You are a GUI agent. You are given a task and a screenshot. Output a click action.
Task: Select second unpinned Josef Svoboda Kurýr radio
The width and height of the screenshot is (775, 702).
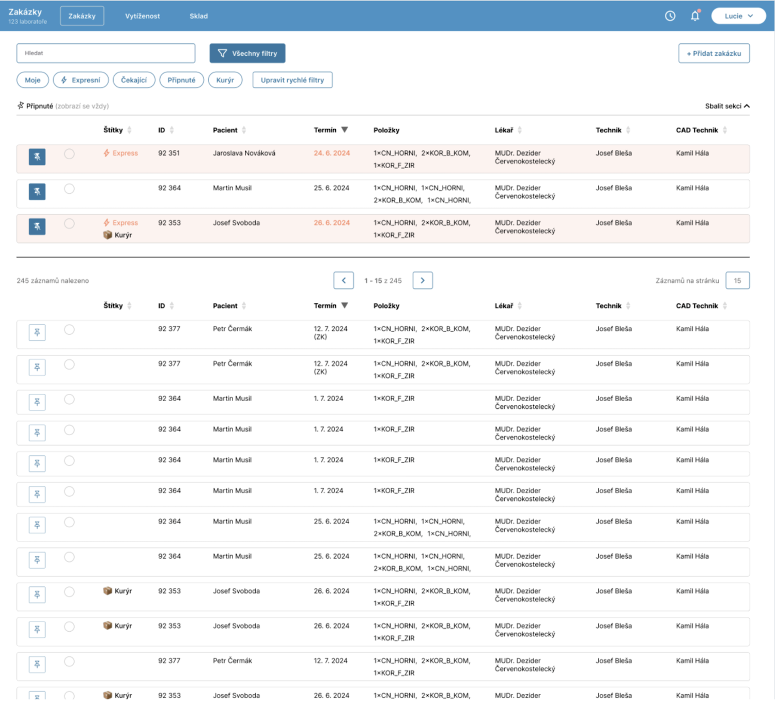tap(69, 627)
